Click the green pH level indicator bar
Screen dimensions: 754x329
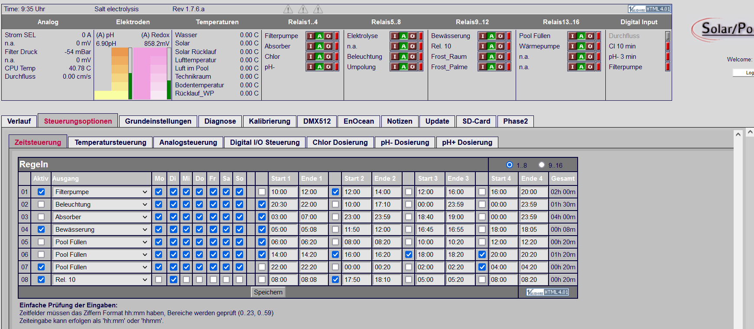(x=130, y=86)
